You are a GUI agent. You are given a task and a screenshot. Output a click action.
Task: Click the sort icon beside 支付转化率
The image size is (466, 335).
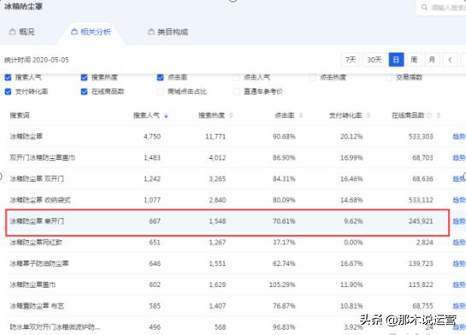click(x=369, y=115)
